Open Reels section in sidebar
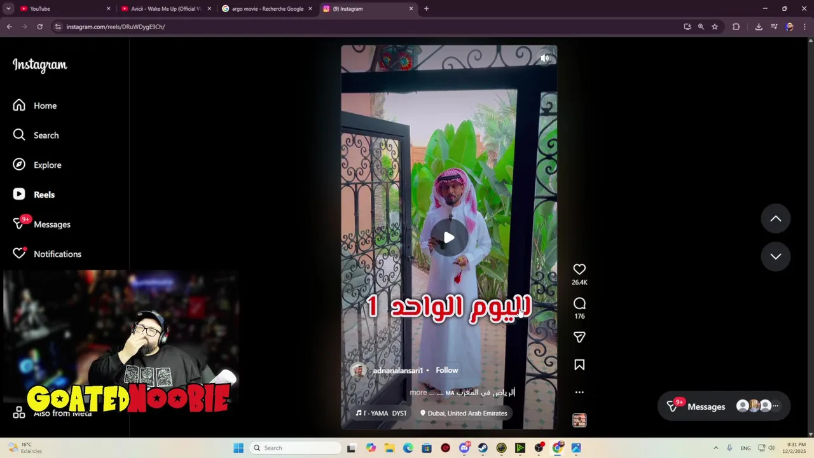814x458 pixels. tap(34, 195)
